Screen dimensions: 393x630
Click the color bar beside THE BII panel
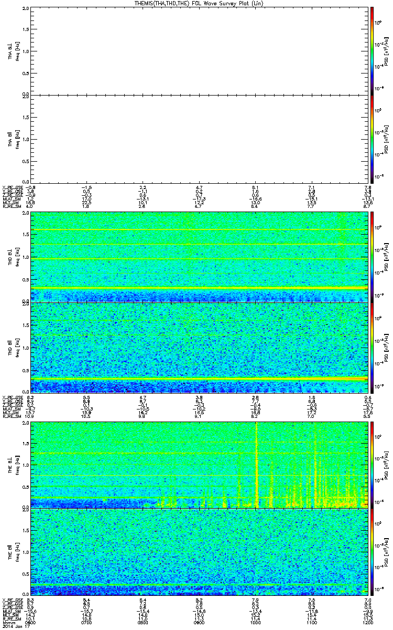(372, 553)
